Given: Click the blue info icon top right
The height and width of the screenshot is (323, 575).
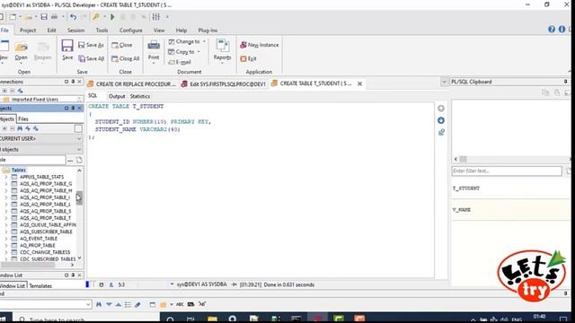Looking at the screenshot, I should (x=562, y=30).
